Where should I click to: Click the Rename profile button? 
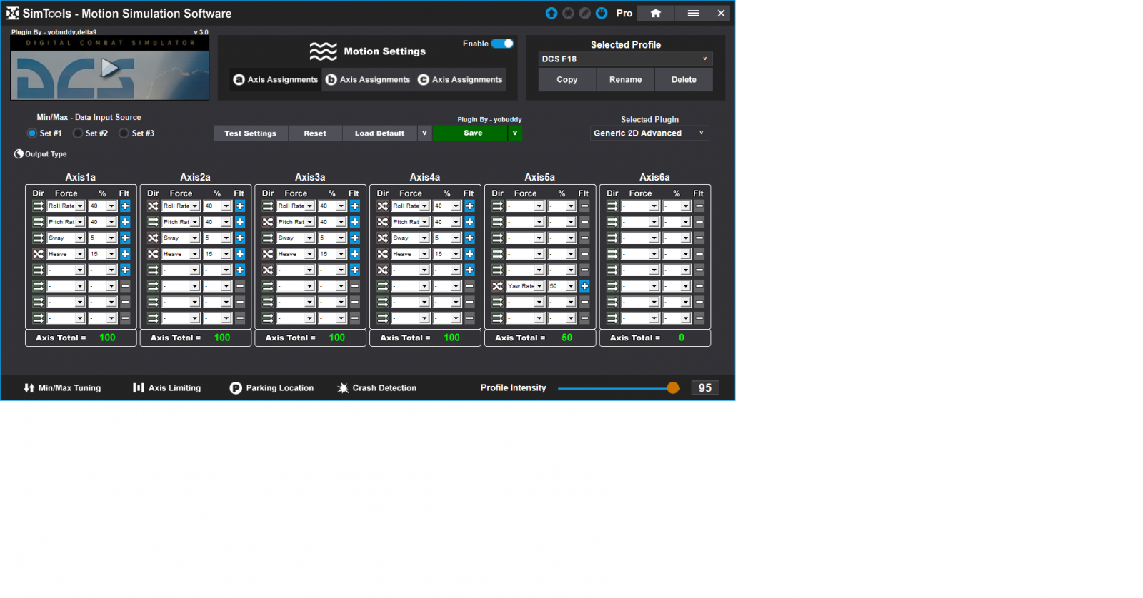point(625,79)
